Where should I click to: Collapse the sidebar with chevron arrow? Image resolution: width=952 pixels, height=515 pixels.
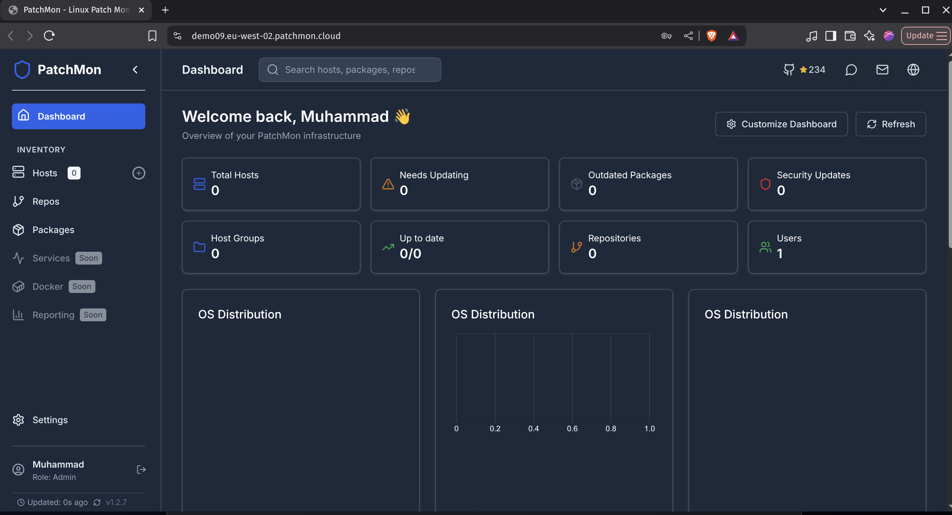click(135, 70)
